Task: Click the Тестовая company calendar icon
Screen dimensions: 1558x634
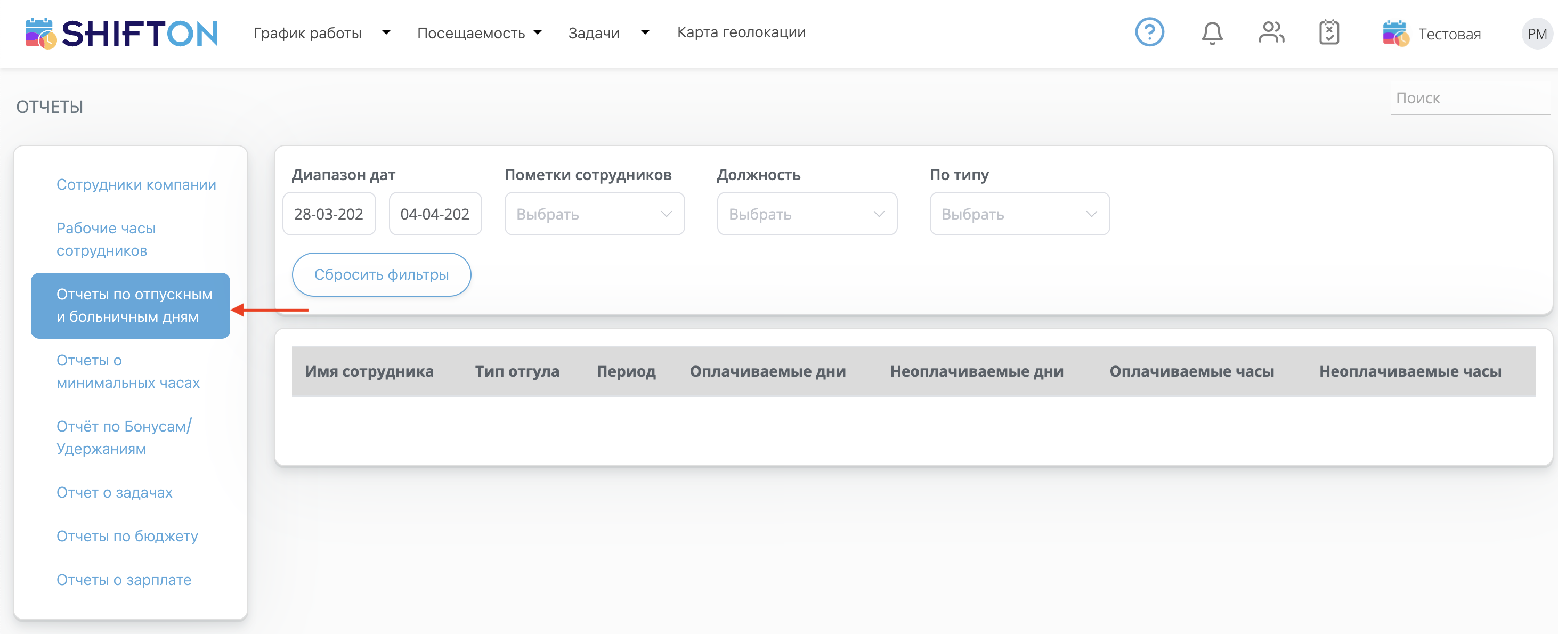Action: tap(1395, 33)
